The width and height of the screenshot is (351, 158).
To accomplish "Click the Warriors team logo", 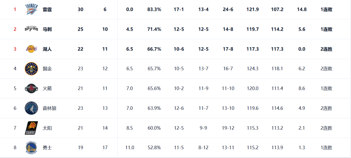I will [x=31, y=147].
